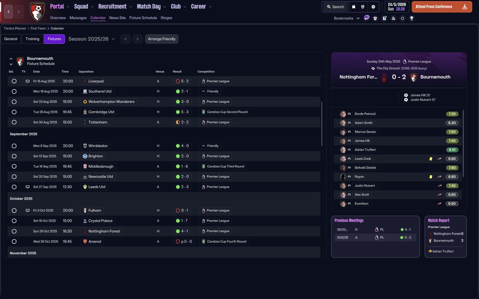Select the Middlesbrough fixture radio button
Screen dimensions: 479x299
(14, 166)
